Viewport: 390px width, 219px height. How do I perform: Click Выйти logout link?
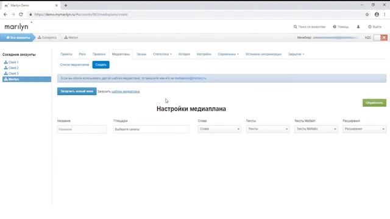tap(375, 27)
